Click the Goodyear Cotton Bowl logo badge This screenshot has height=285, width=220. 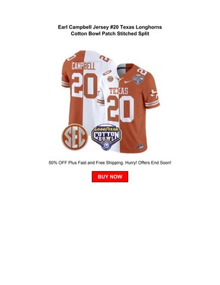pos(107,138)
